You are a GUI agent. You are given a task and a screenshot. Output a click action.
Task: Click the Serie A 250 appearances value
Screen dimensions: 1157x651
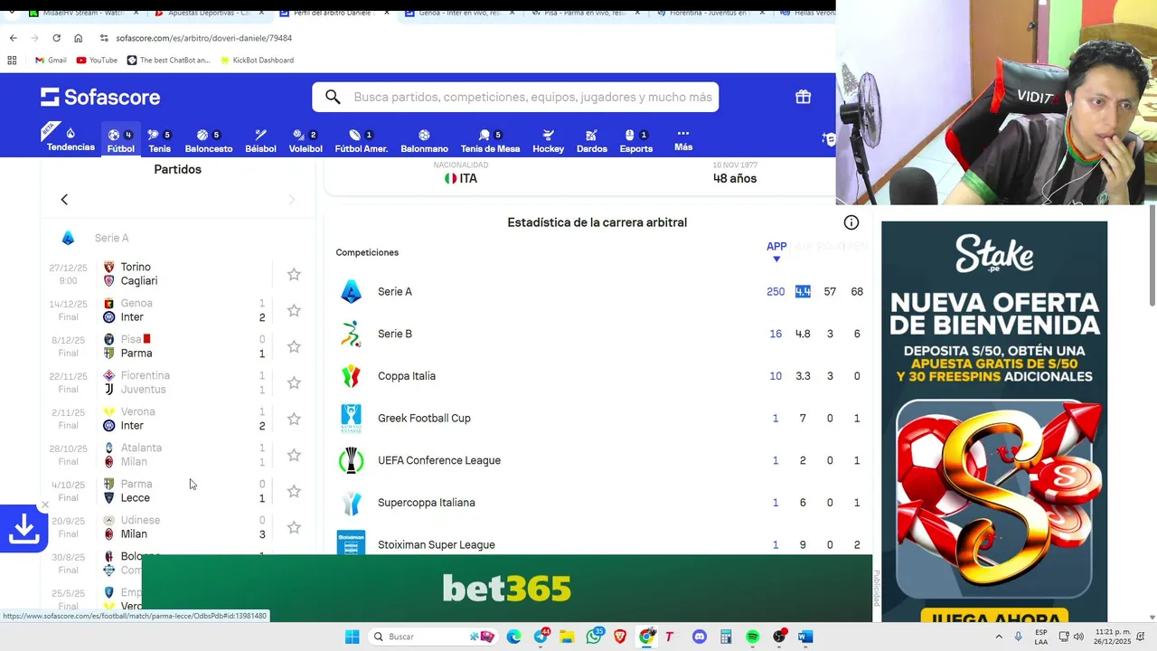click(x=776, y=291)
